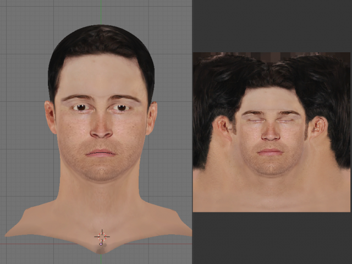Click the mouth in the UV texture image

coord(270,151)
